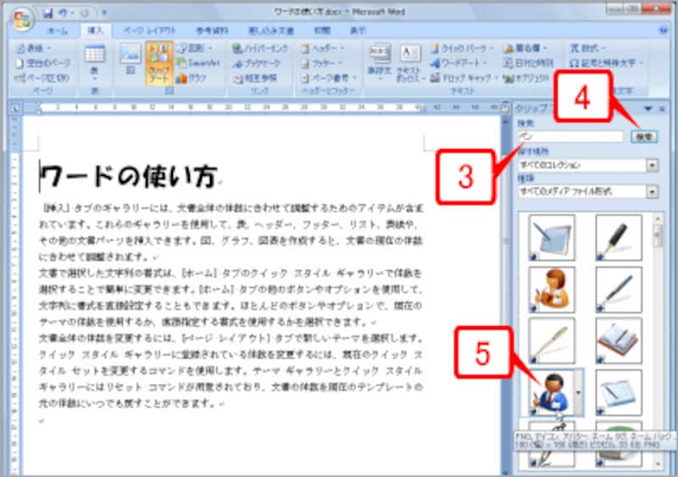Open Word Help via the question mark icon
Viewport: 678px width, 477px height.
coord(664,31)
